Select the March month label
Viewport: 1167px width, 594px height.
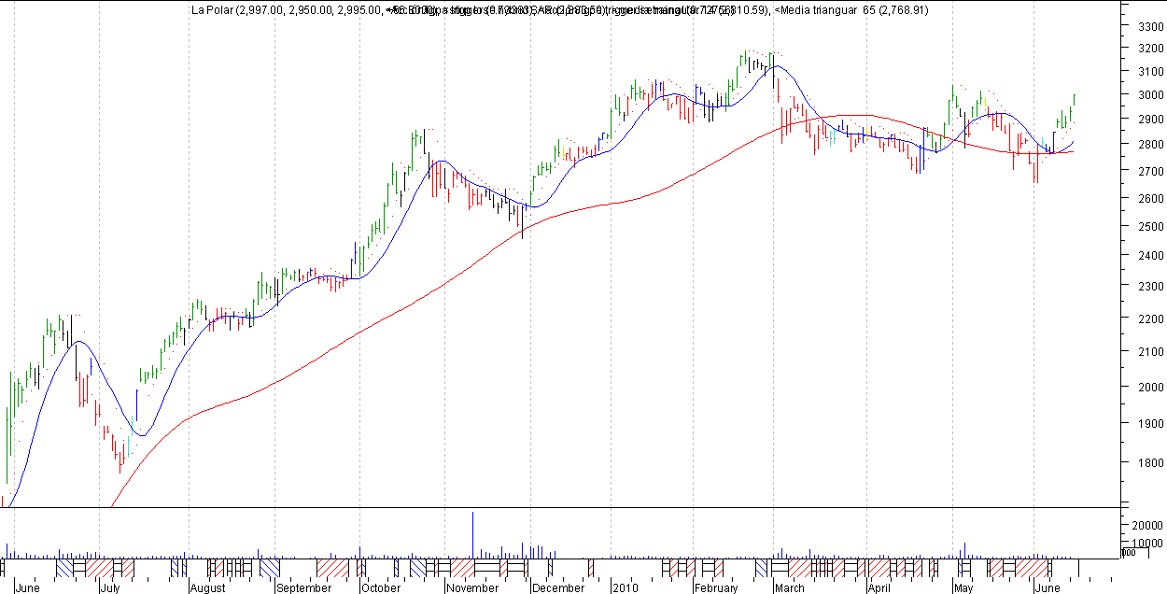click(x=790, y=588)
